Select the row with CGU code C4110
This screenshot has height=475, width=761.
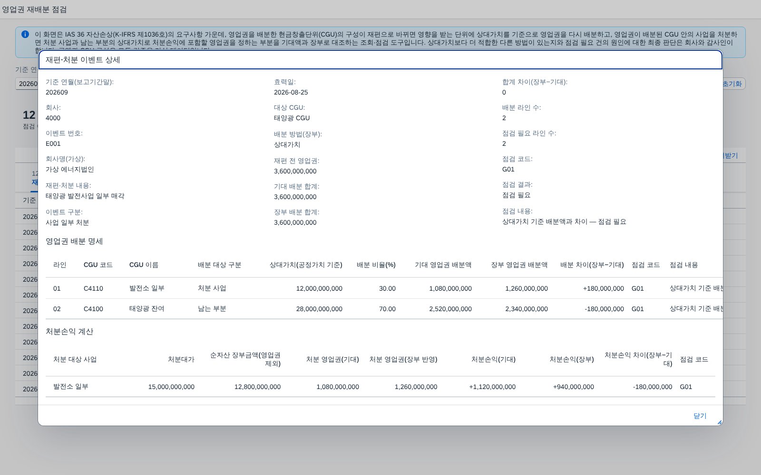pyautogui.click(x=384, y=288)
